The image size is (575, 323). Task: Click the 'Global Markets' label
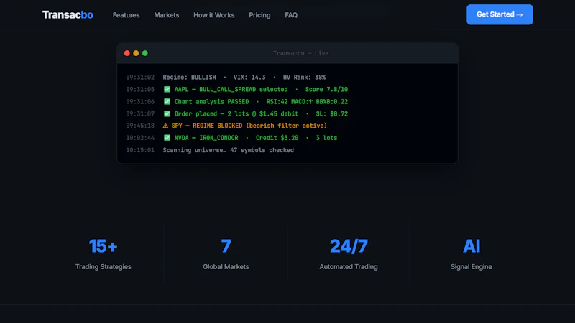pyautogui.click(x=226, y=266)
